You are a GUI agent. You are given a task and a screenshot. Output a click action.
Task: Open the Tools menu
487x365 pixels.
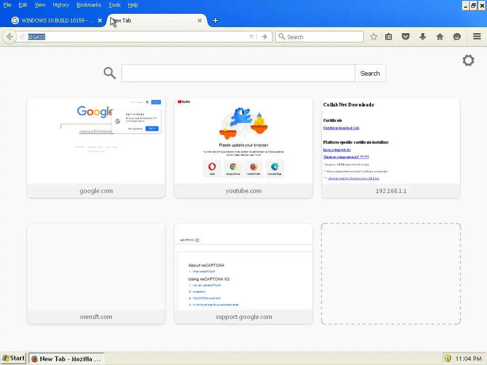coord(115,5)
